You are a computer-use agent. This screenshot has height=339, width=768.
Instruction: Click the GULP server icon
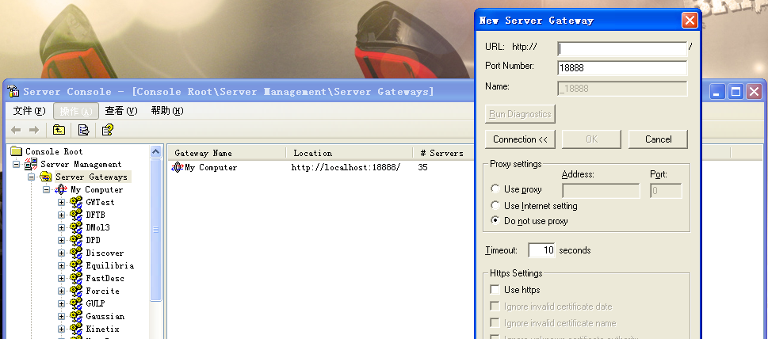coord(76,304)
